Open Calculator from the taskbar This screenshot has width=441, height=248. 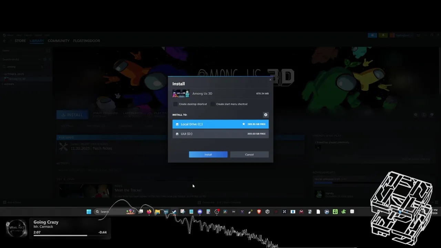click(208, 211)
